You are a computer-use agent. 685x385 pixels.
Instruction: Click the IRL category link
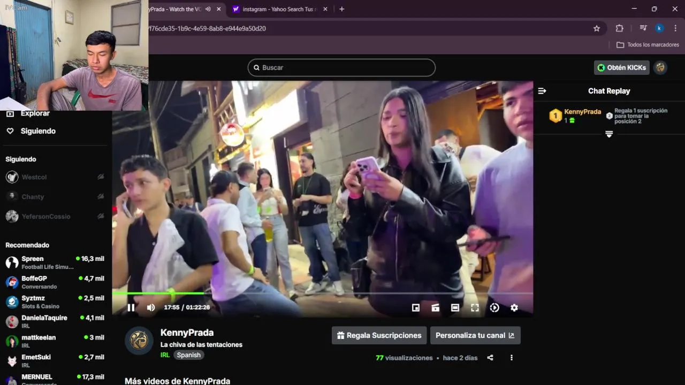165,355
